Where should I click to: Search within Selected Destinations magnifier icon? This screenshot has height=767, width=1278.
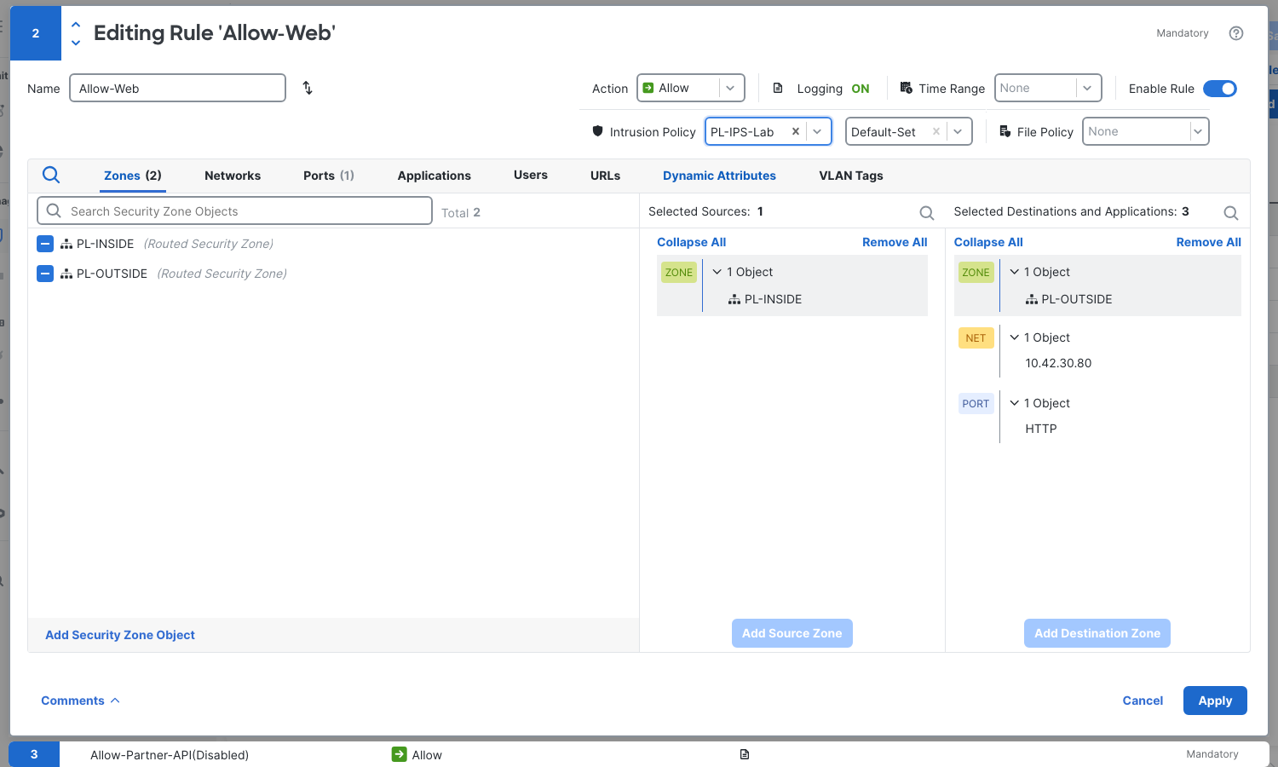coord(1231,213)
